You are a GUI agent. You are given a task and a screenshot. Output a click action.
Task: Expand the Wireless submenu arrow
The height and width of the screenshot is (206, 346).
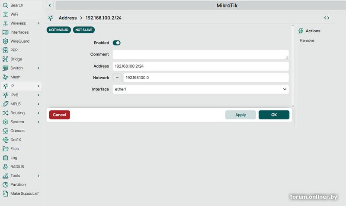[38, 23]
